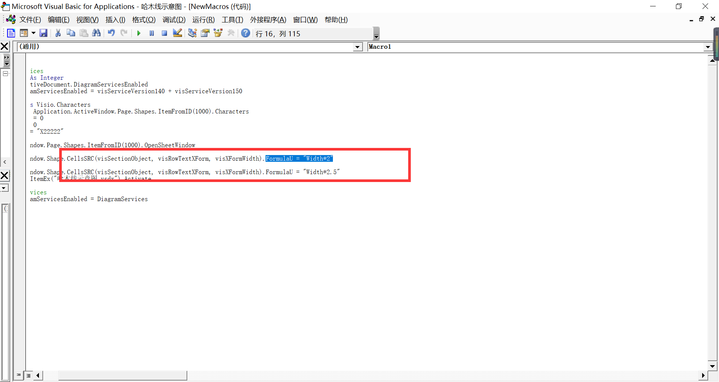Open the 外接程序(A) menu

coord(268,20)
